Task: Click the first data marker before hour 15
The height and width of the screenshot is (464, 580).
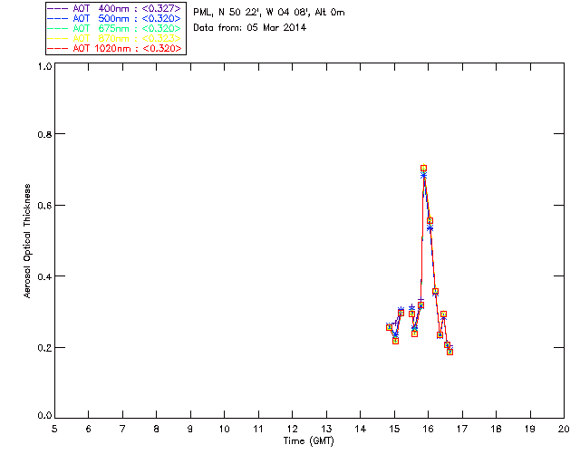Action: [x=389, y=327]
